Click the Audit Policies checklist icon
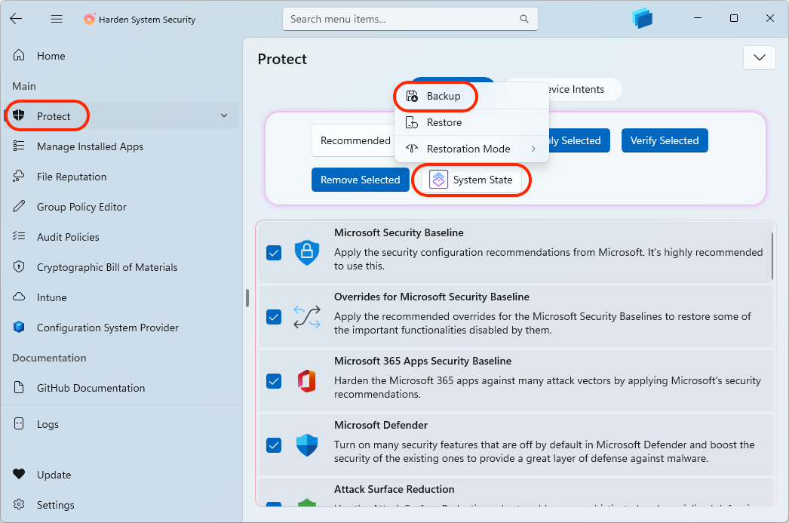The image size is (789, 523). [x=19, y=236]
